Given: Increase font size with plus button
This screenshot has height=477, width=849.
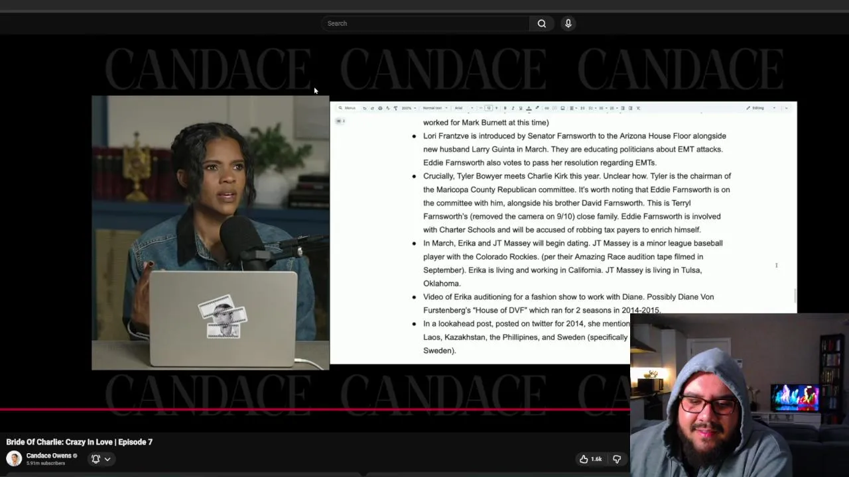Looking at the screenshot, I should point(496,108).
